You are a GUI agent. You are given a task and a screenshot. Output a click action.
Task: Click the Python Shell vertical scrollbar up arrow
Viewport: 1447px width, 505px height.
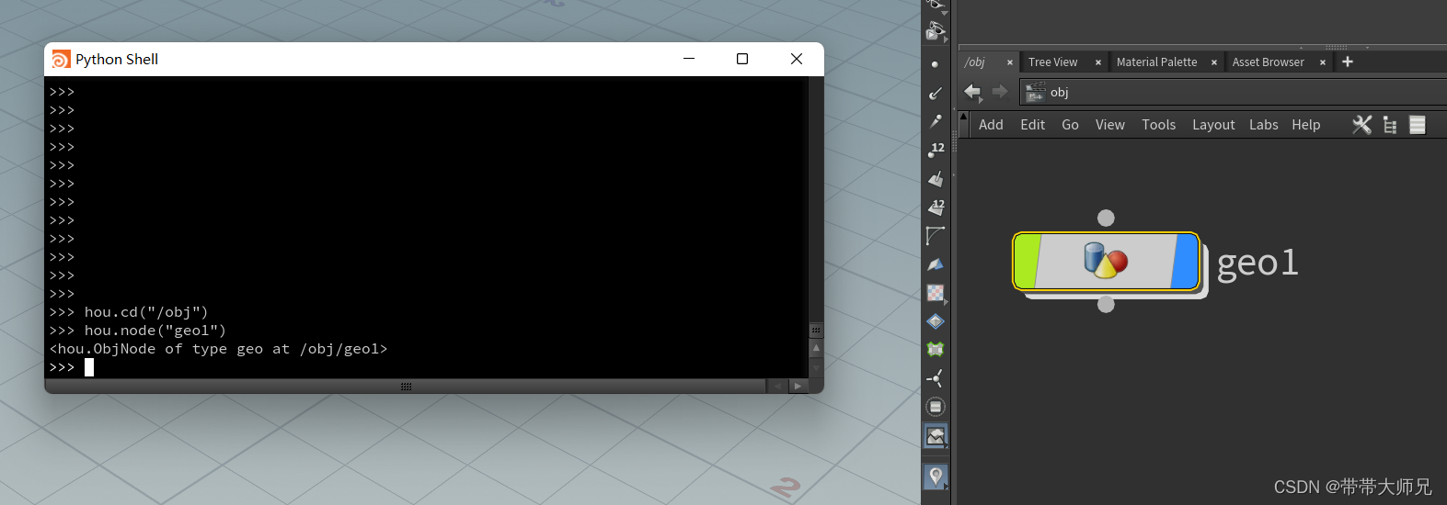click(815, 348)
